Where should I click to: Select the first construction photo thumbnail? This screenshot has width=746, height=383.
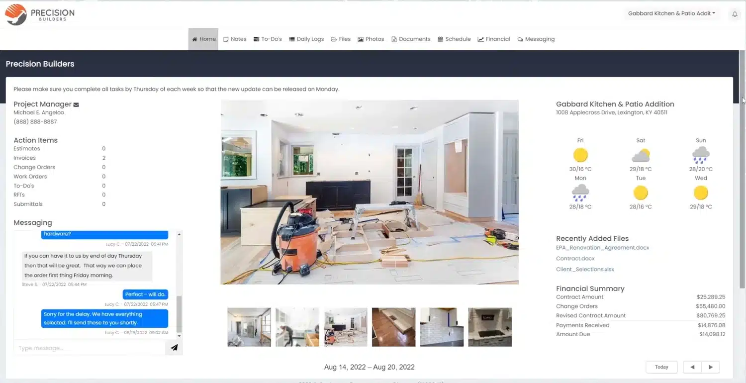(249, 327)
